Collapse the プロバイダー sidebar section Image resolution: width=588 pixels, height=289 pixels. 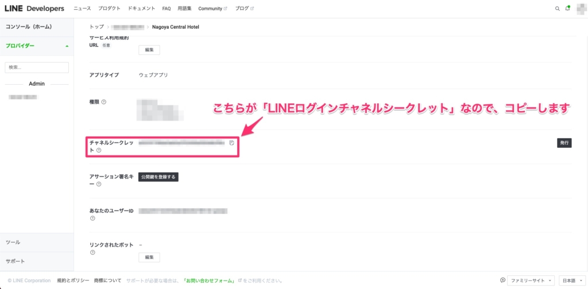[x=67, y=46]
